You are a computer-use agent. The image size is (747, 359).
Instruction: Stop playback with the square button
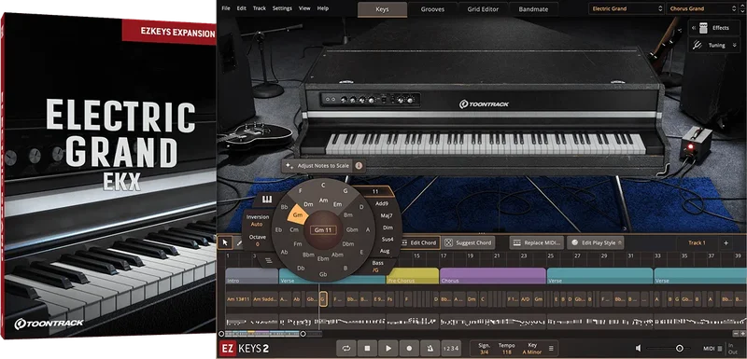(x=367, y=349)
